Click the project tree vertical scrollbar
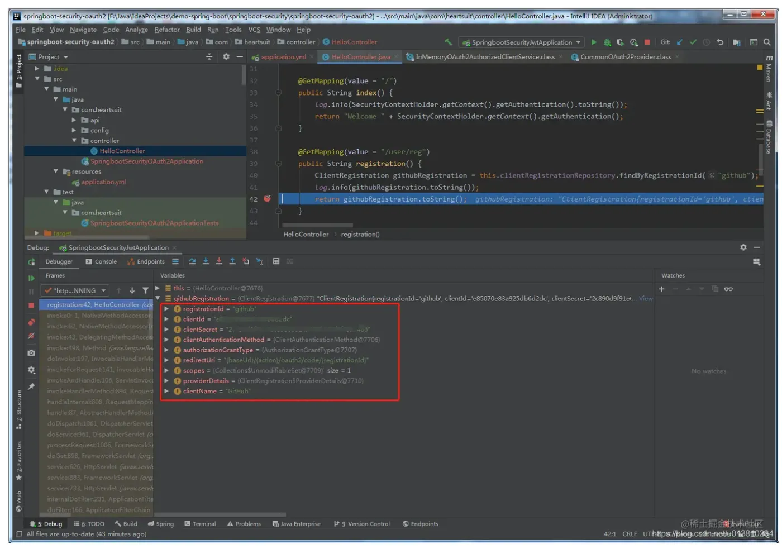The image size is (782, 549). click(x=244, y=75)
